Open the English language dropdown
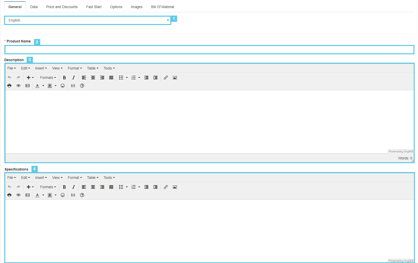The width and height of the screenshot is (418, 263). [x=87, y=20]
